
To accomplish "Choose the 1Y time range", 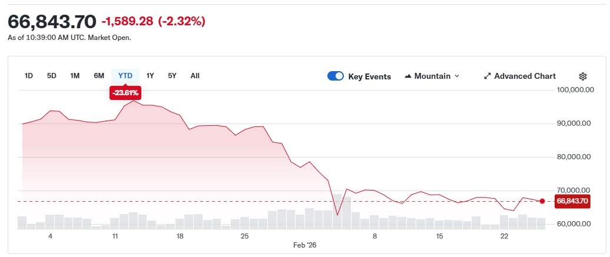I will click(150, 75).
